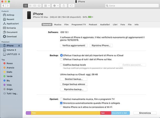
Task: Switch Finder to list view
Action: click(x=30, y=6)
